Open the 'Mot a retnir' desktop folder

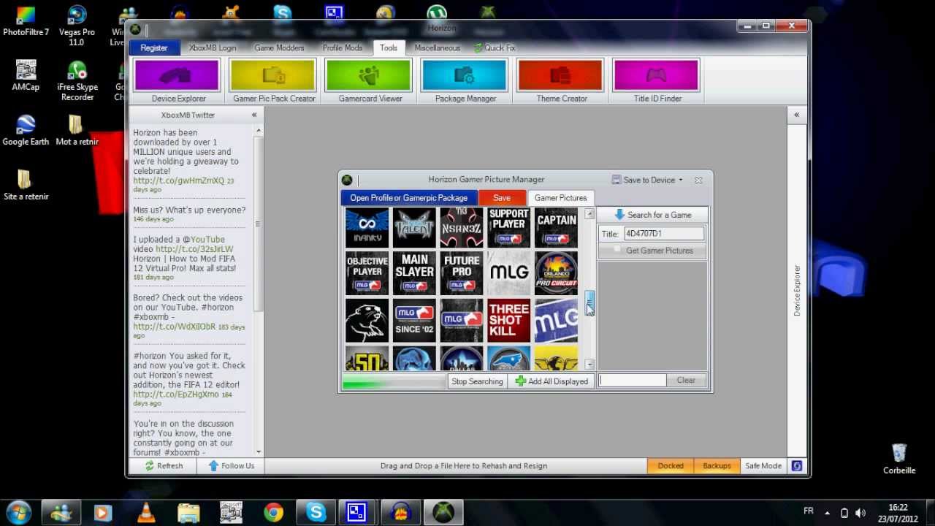coord(77,130)
